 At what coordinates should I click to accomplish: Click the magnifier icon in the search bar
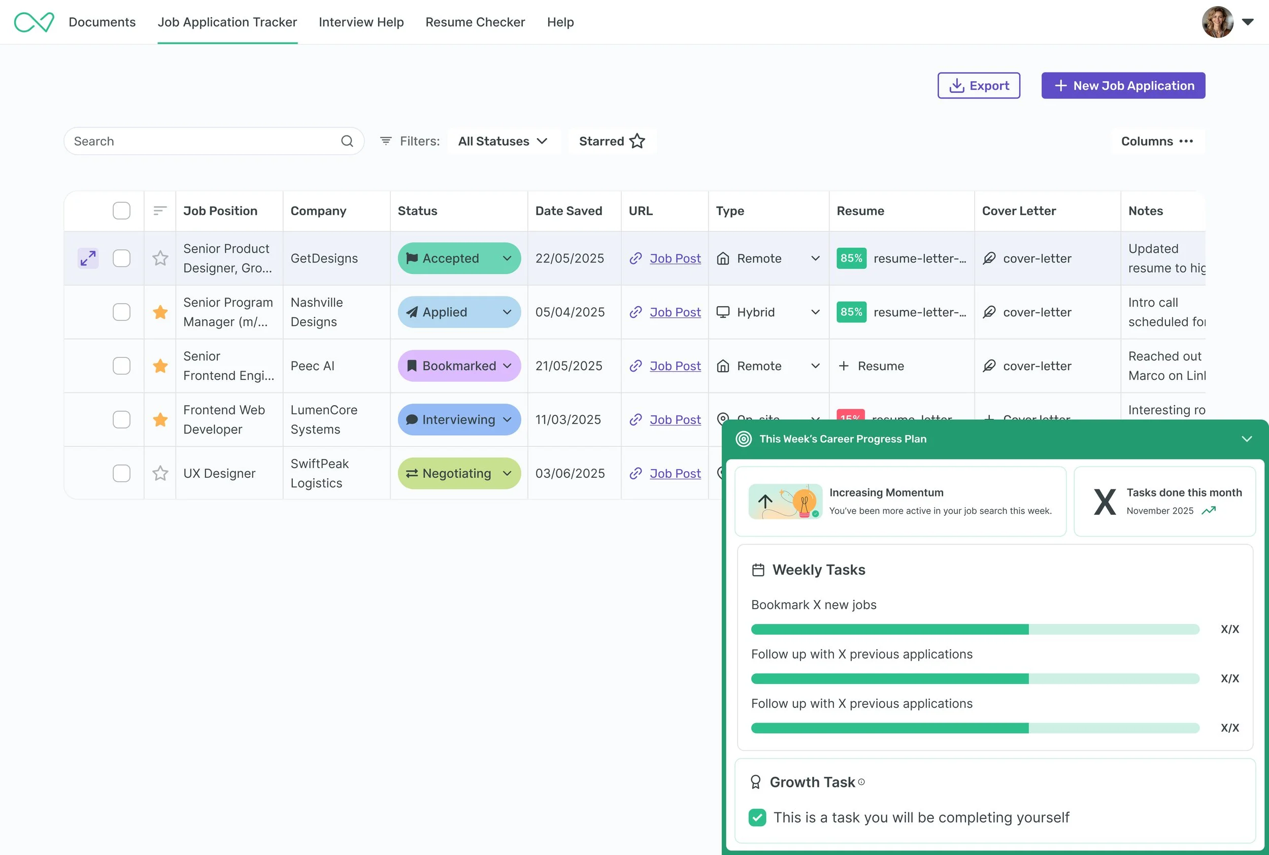click(347, 141)
